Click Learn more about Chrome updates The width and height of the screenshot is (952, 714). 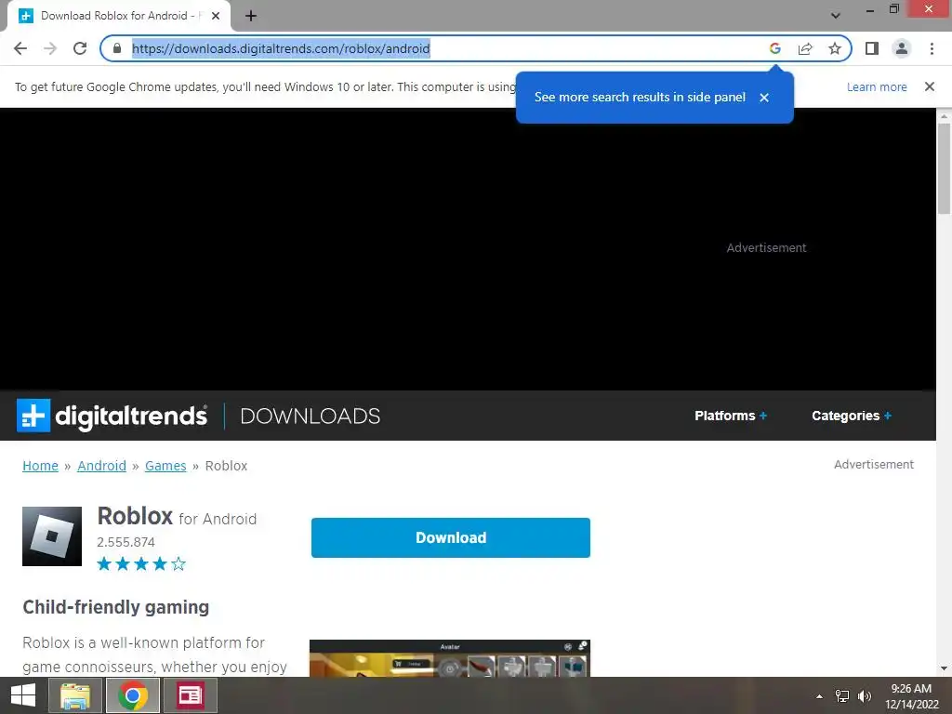[877, 86]
